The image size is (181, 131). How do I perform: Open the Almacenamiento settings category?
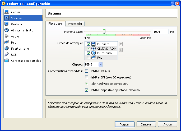point(23,30)
